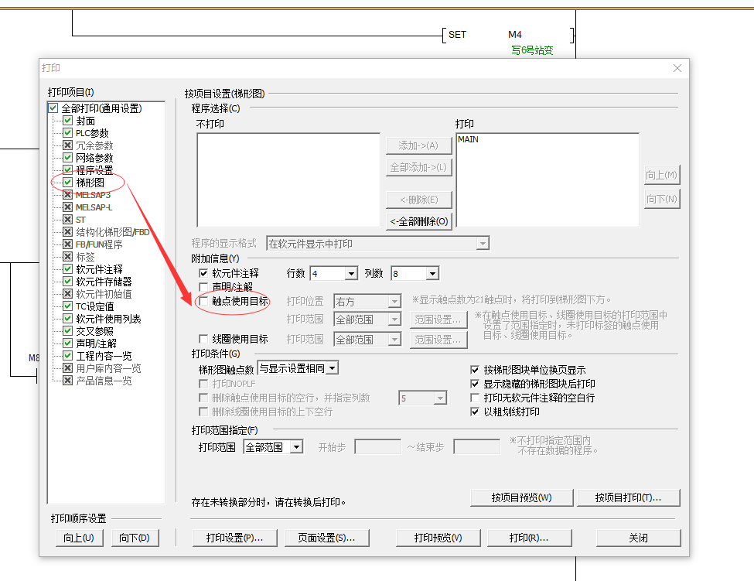Toggle the 封面 checkbox in print items

tap(68, 121)
